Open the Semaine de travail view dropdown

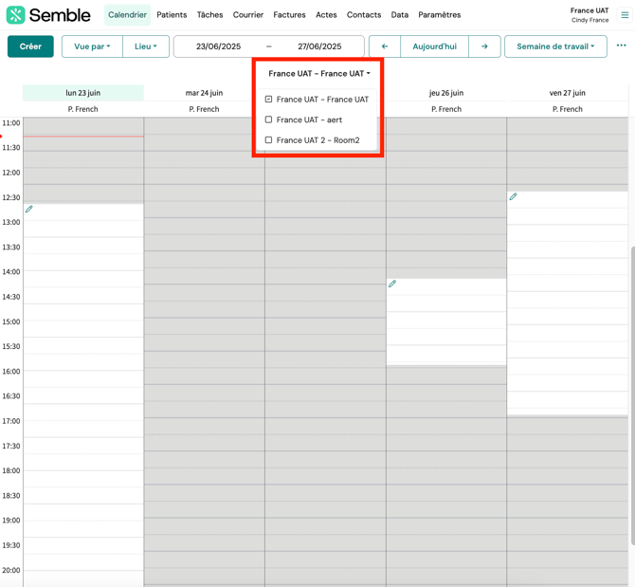pos(555,46)
